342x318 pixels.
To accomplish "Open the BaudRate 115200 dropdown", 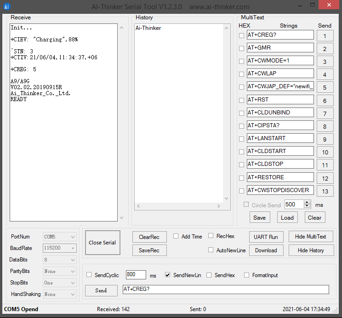I will pos(60,248).
